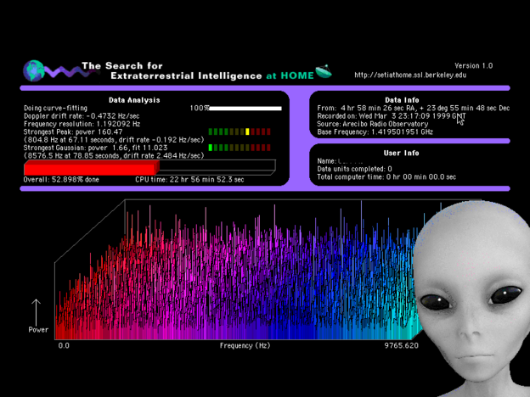Screen dimensions: 530x397
Task: Click the radio telescope dish icon
Action: (324, 71)
